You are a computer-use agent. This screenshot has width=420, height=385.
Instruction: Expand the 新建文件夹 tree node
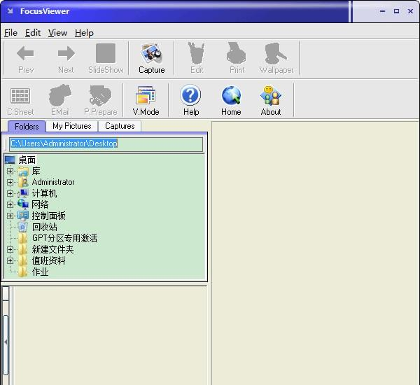(x=10, y=249)
